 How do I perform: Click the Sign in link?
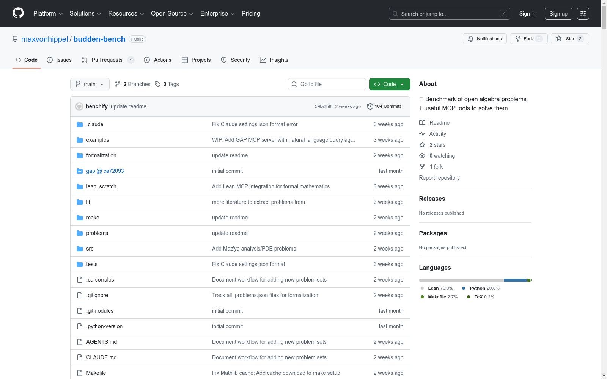click(x=527, y=14)
